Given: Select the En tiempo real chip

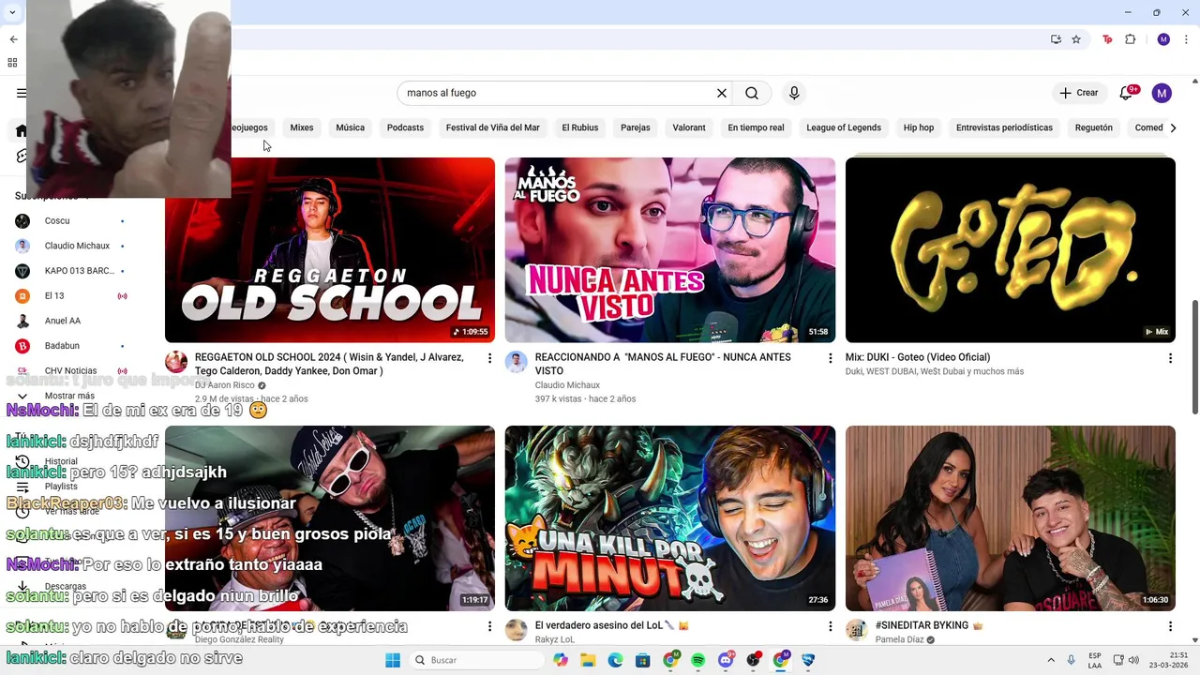Looking at the screenshot, I should tap(756, 127).
